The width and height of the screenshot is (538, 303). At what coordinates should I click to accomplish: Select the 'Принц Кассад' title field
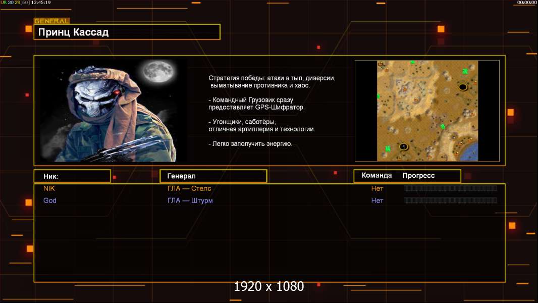(127, 32)
